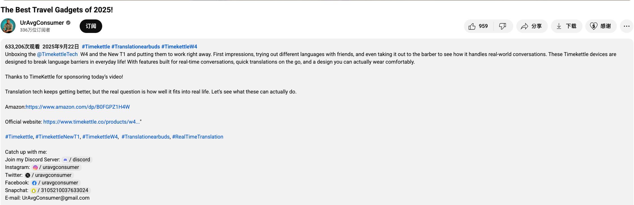Download the video via 下载 button
This screenshot has width=634, height=205.
tap(566, 26)
